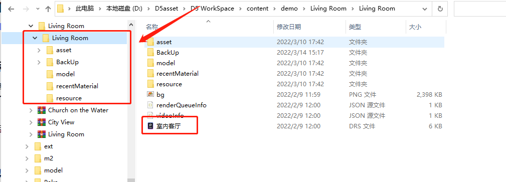Select resource in navigation tree
The image size is (506, 182).
69,98
